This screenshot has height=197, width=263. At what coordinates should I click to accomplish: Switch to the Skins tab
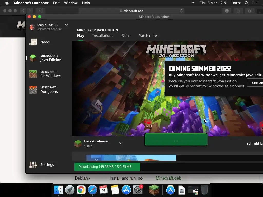[x=126, y=36]
